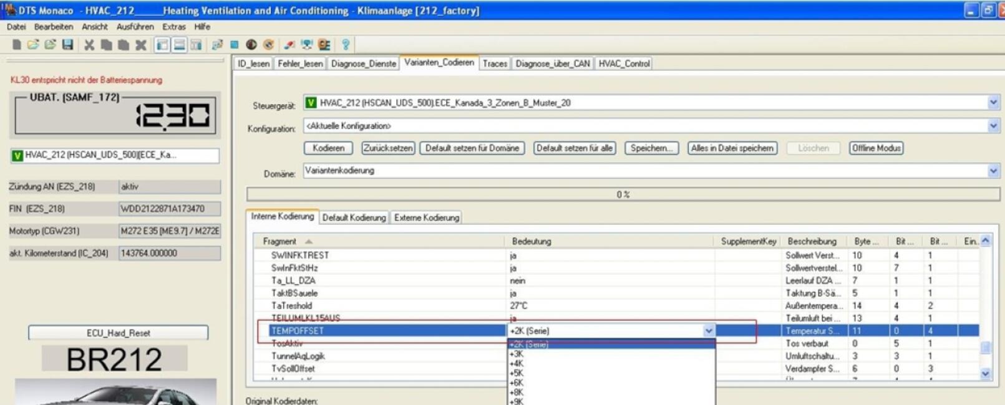This screenshot has width=1005, height=405.
Task: Click the yellow Open folder toolbar icon
Action: [x=33, y=45]
